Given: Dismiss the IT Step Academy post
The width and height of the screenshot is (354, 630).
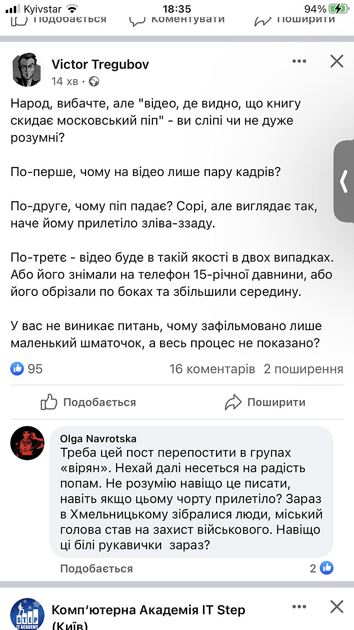Looking at the screenshot, I should pos(337,607).
